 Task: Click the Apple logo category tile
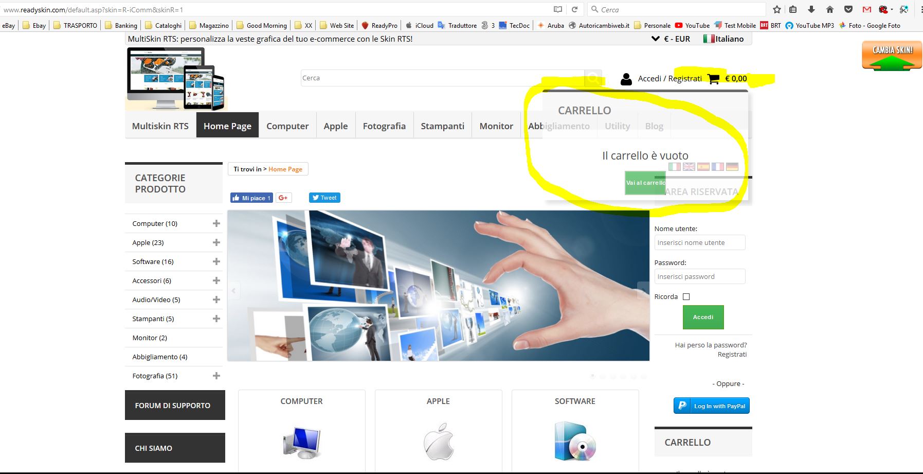(439, 442)
